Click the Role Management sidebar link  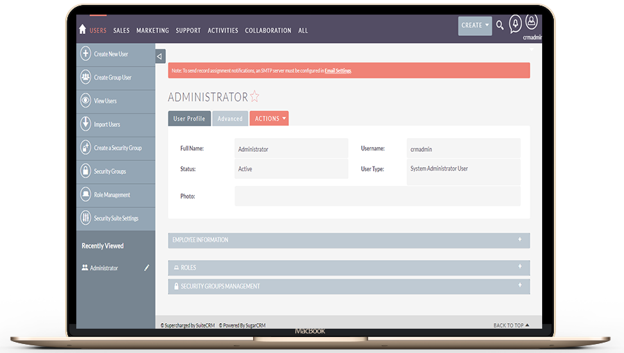112,195
